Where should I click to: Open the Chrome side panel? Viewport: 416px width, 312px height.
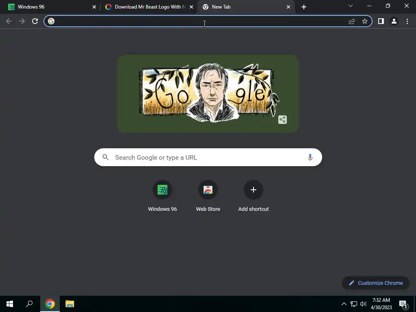[x=381, y=21]
